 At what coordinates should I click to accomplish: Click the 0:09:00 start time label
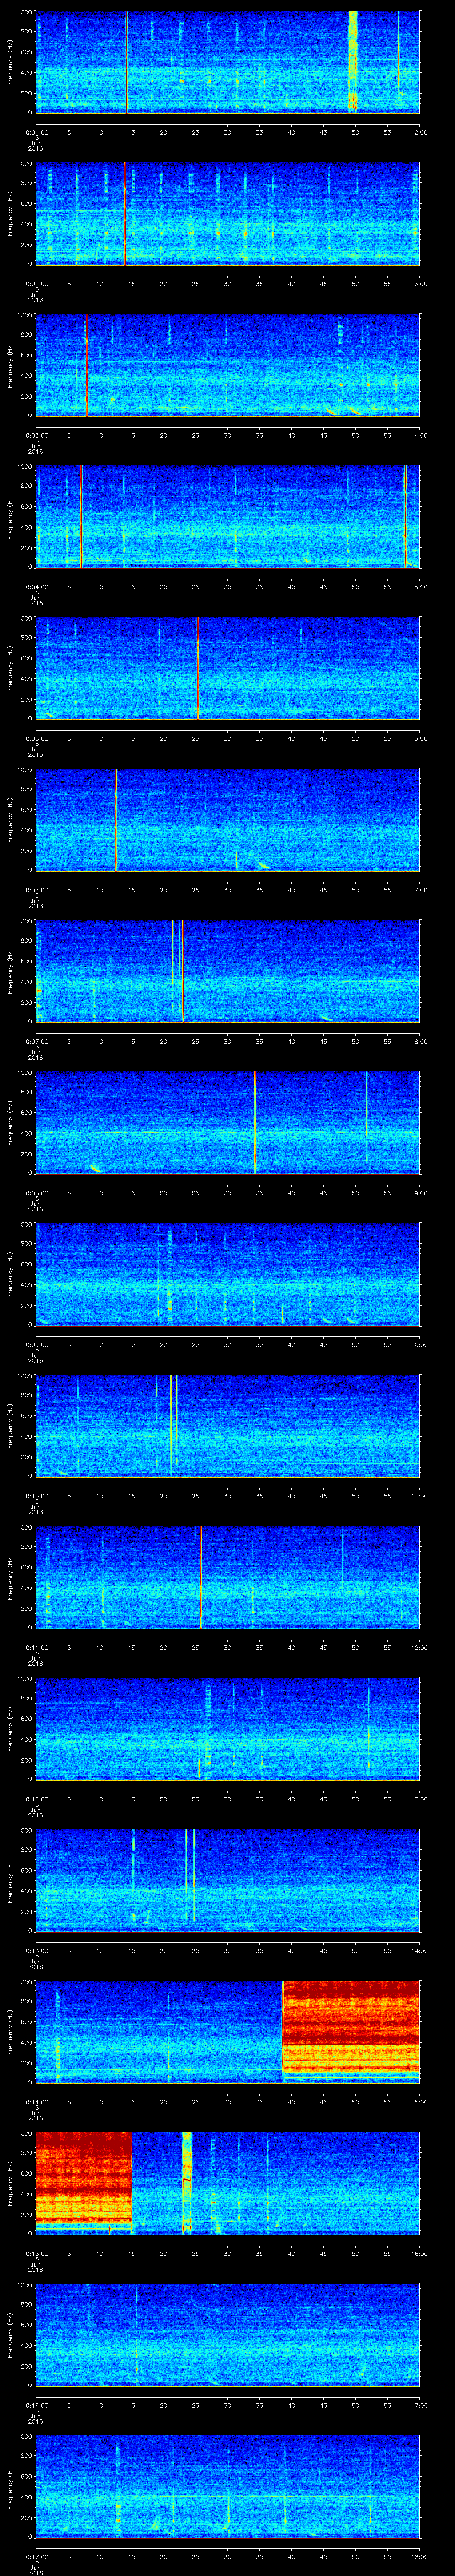pos(36,1344)
